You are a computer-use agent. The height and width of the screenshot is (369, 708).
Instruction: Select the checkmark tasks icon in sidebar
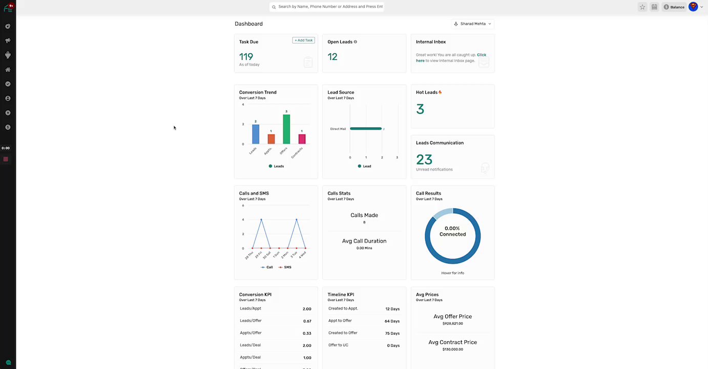pyautogui.click(x=8, y=84)
